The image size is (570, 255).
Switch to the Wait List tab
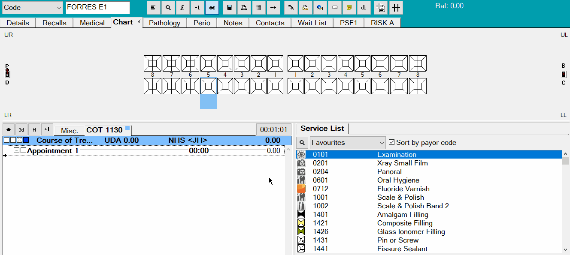tap(312, 23)
